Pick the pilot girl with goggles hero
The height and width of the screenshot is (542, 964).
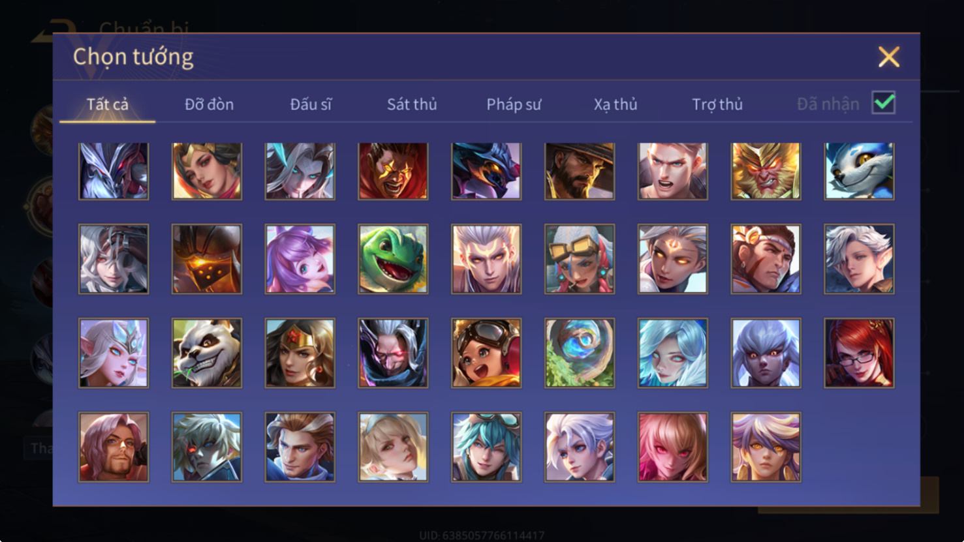coord(486,353)
